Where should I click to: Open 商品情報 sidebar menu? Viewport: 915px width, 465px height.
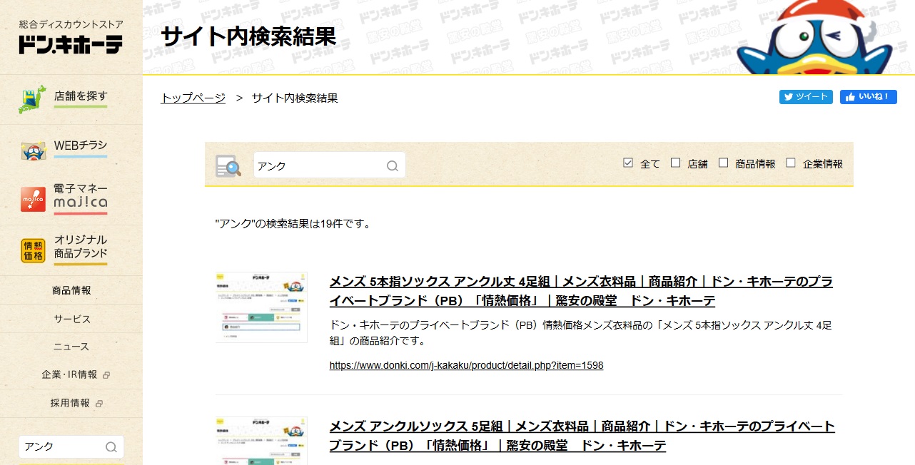(71, 290)
